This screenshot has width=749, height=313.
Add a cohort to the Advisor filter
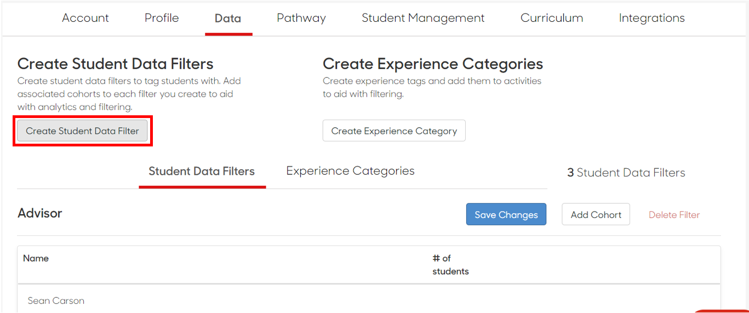596,215
